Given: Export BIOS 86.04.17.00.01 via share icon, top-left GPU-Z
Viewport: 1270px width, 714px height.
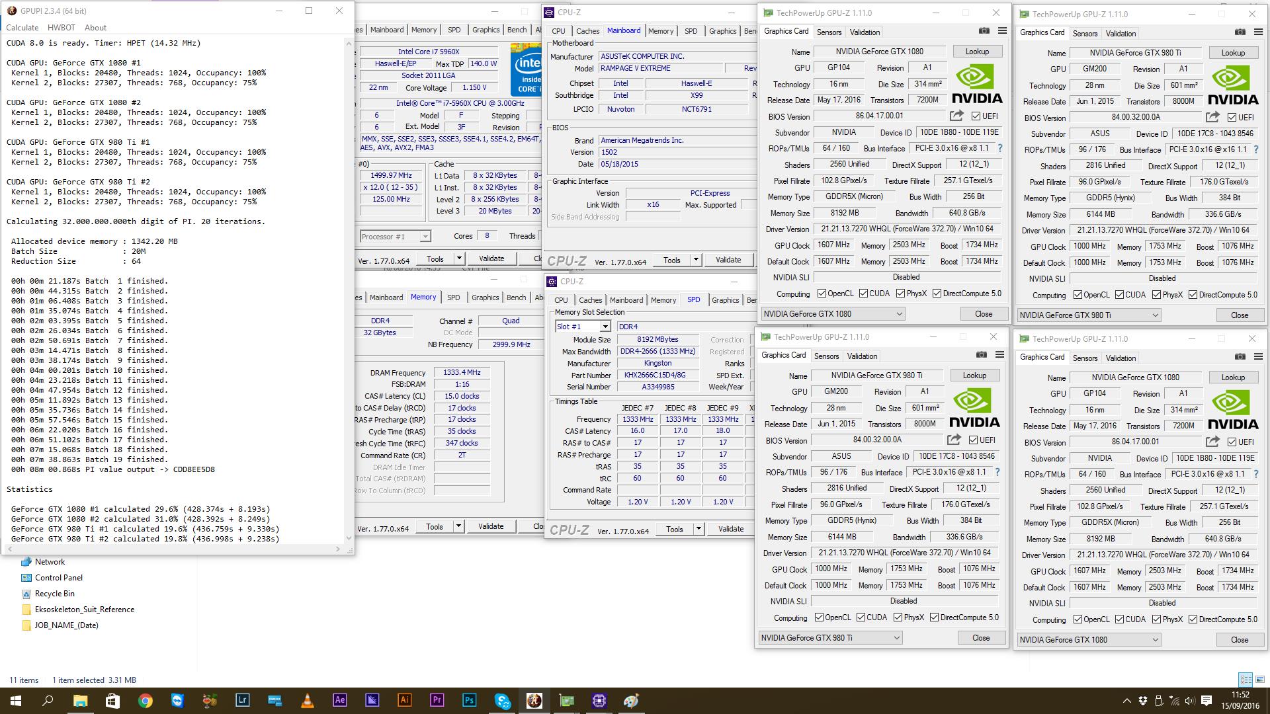Looking at the screenshot, I should [956, 116].
